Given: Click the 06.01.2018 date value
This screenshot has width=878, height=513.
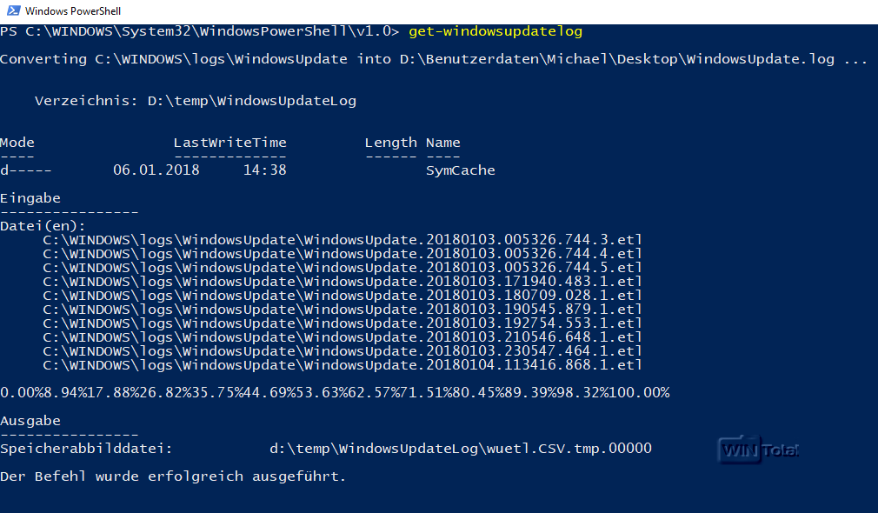Looking at the screenshot, I should 156,170.
